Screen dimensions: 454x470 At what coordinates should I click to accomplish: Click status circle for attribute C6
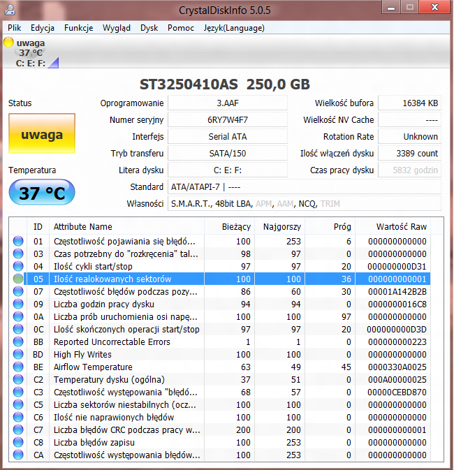tap(18, 417)
